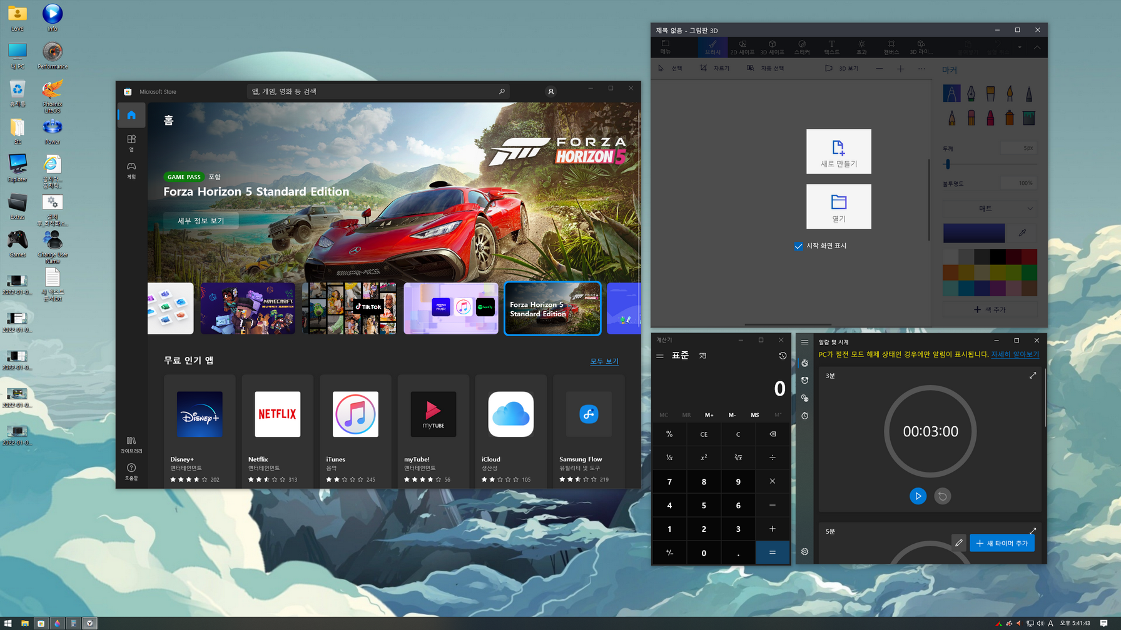Image resolution: width=1121 pixels, height=630 pixels.
Task: Click the learn more link in Alarms & Clock
Action: [1015, 354]
